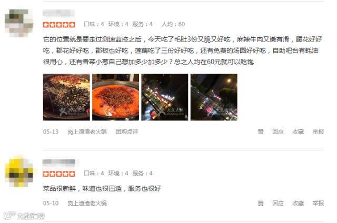Click the first reviewer's blurred username
This screenshot has height=223, width=337.
point(58,13)
